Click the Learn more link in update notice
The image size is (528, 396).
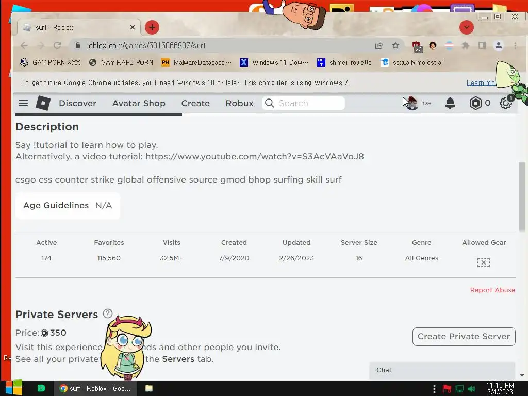[x=481, y=82]
